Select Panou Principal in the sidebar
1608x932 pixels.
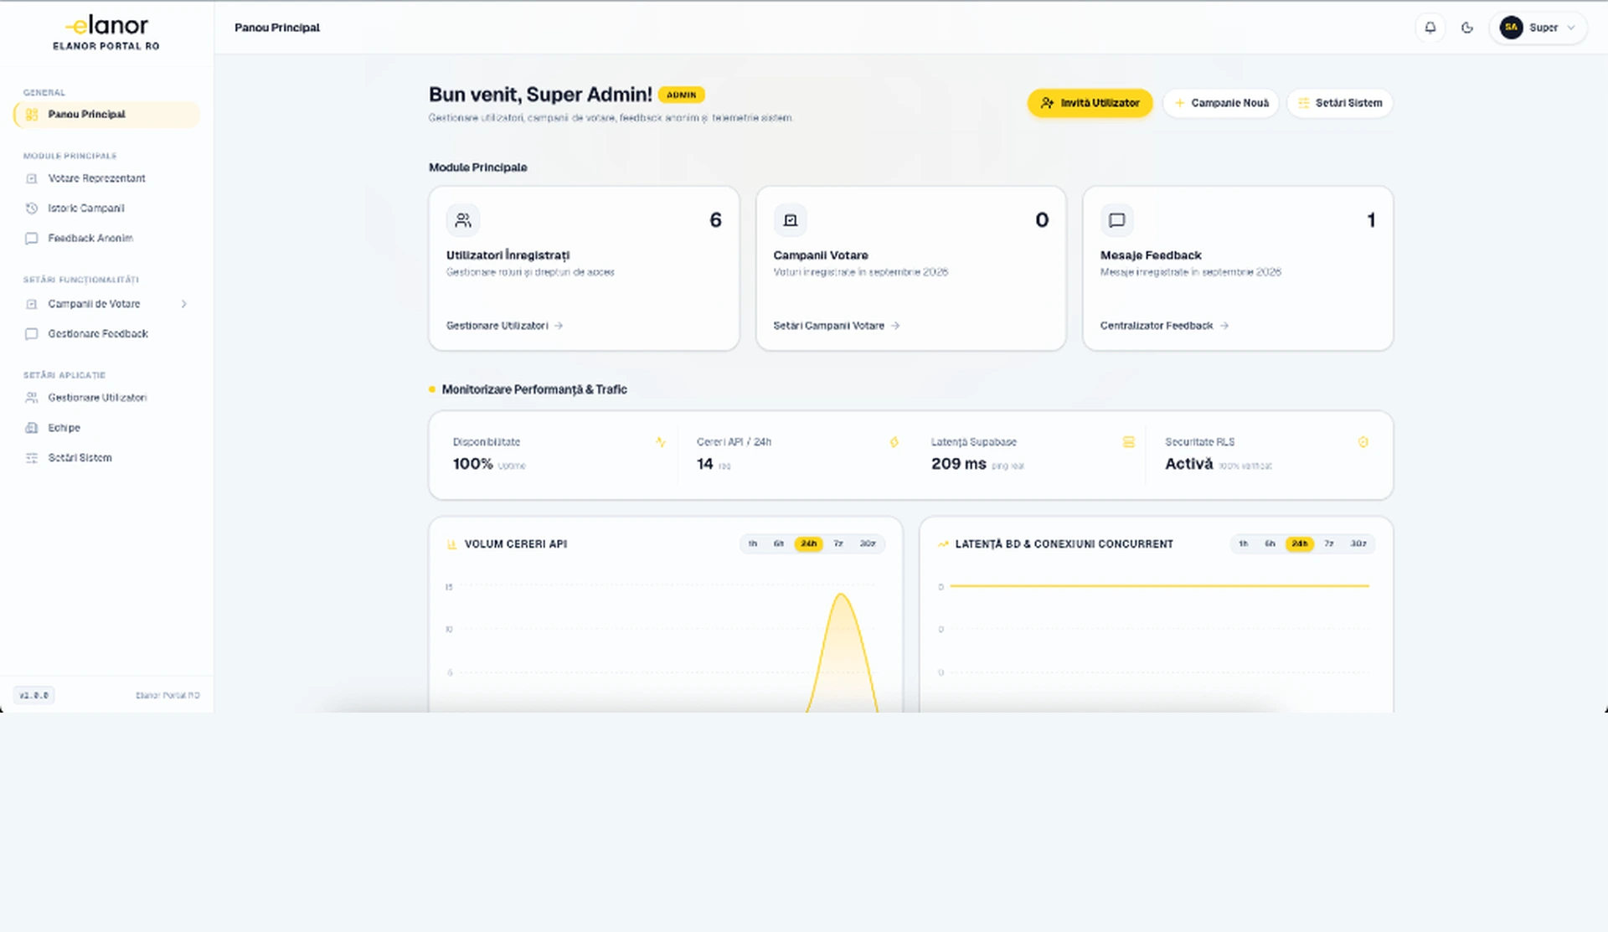tap(106, 115)
